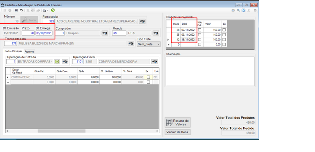This screenshot has height=152, width=315.
Task: Click the Transportadora code field 171
Action: pyautogui.click(x=11, y=44)
